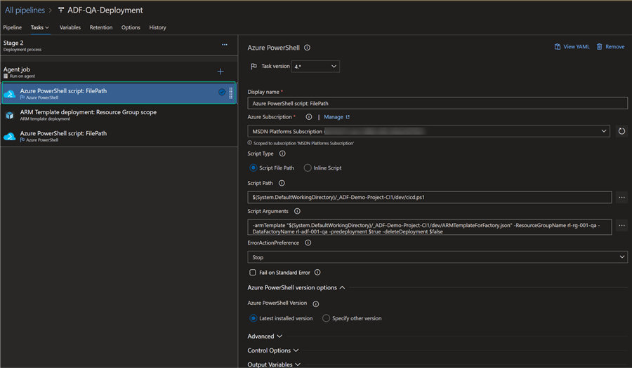Click the Display name input field
Screen dimensions: 632x368
(437, 103)
